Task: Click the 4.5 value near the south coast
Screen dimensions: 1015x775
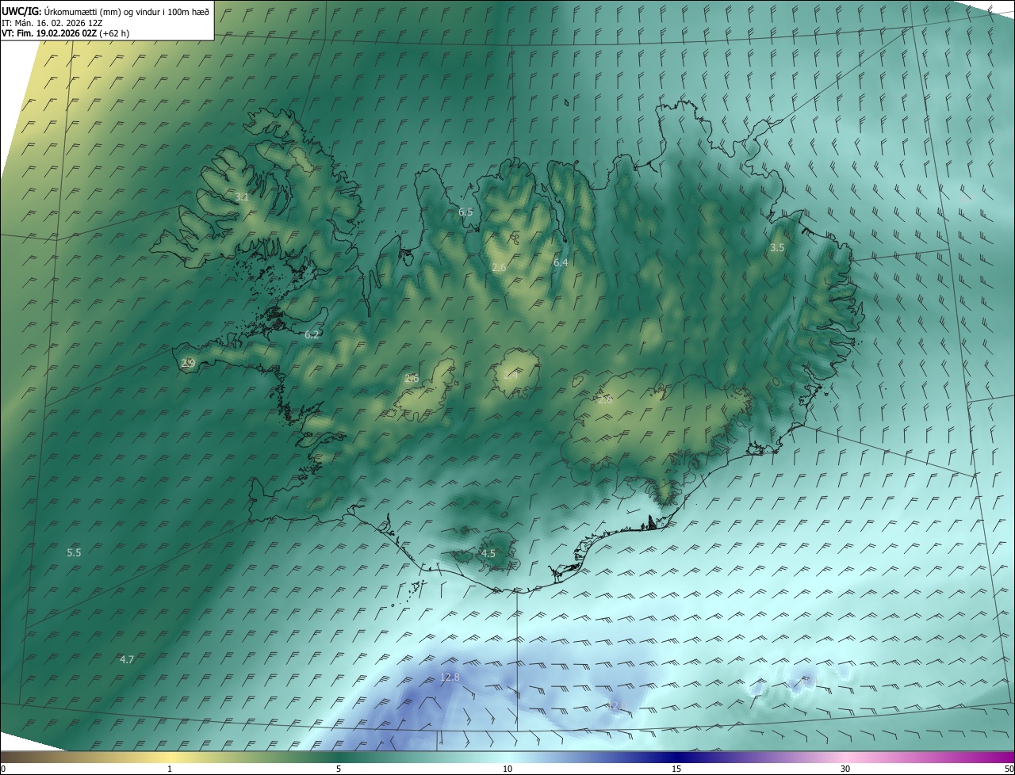Action: tap(488, 554)
